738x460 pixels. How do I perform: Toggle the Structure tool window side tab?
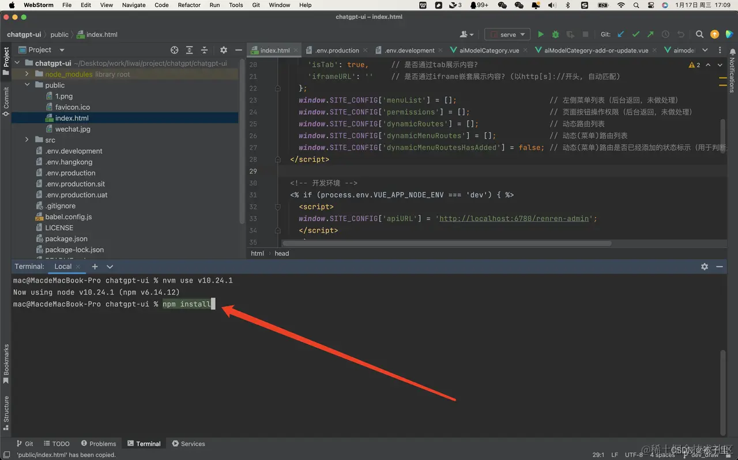coord(6,413)
